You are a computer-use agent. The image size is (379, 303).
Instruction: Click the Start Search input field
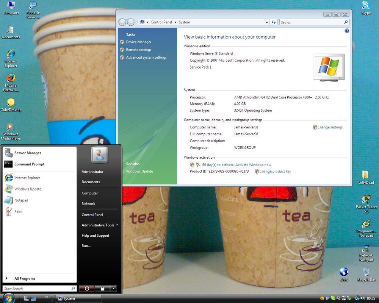click(x=39, y=289)
